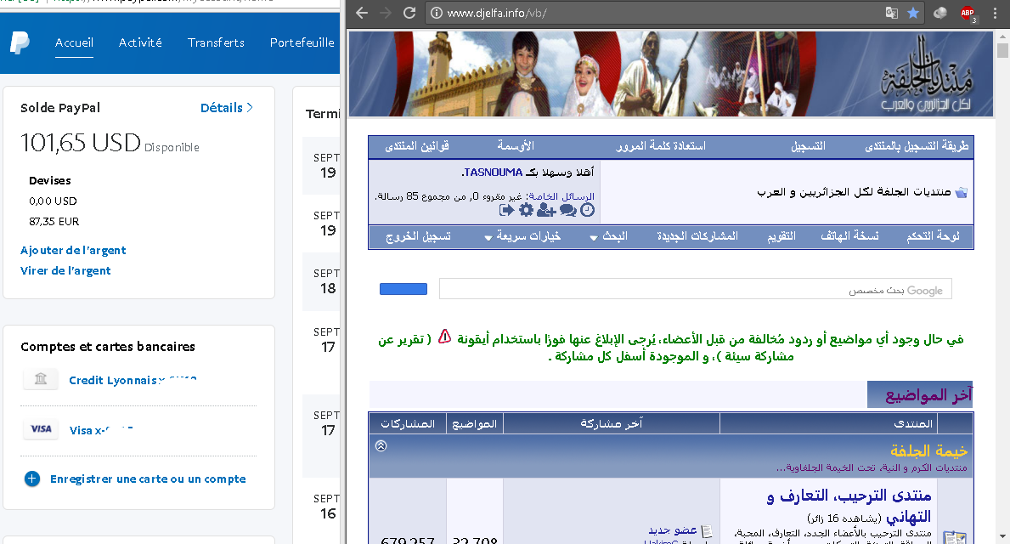
Task: Open طريقة التسجيل بالمنتدى menu item
Action: coord(917,146)
